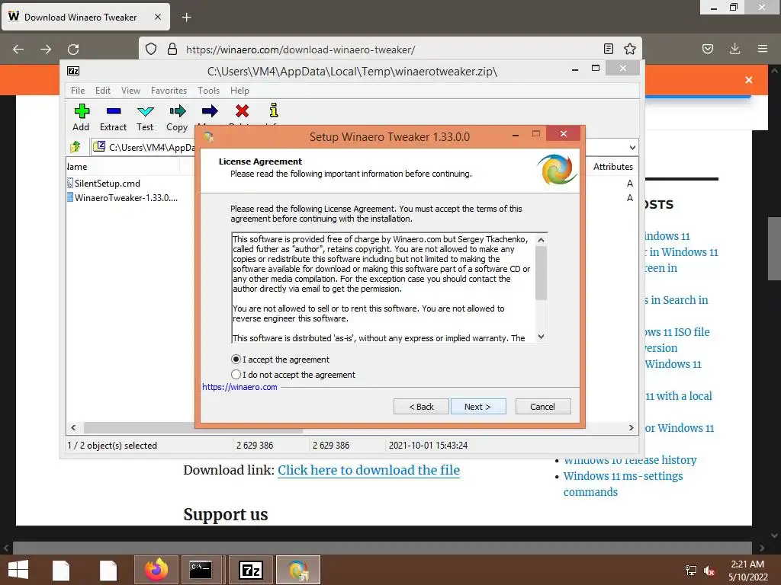Go back in Firefox navigation
Viewport: 781px width, 585px height.
coord(18,50)
